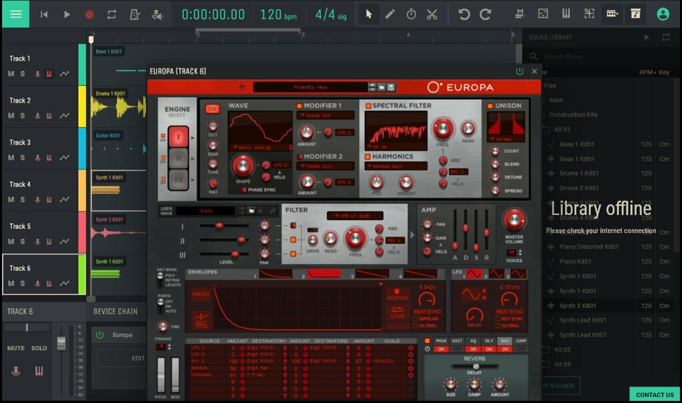Toggle the Europa window power icon
This screenshot has width=682, height=403.
pos(519,71)
